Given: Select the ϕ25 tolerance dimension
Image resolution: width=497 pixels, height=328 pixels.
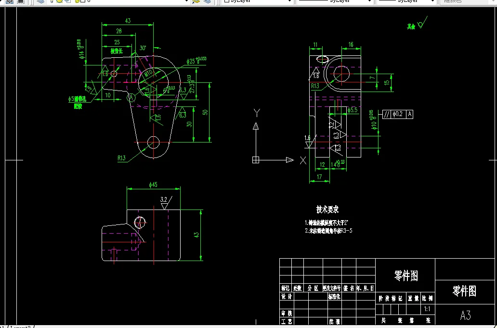Looking at the screenshot, I should 196,61.
